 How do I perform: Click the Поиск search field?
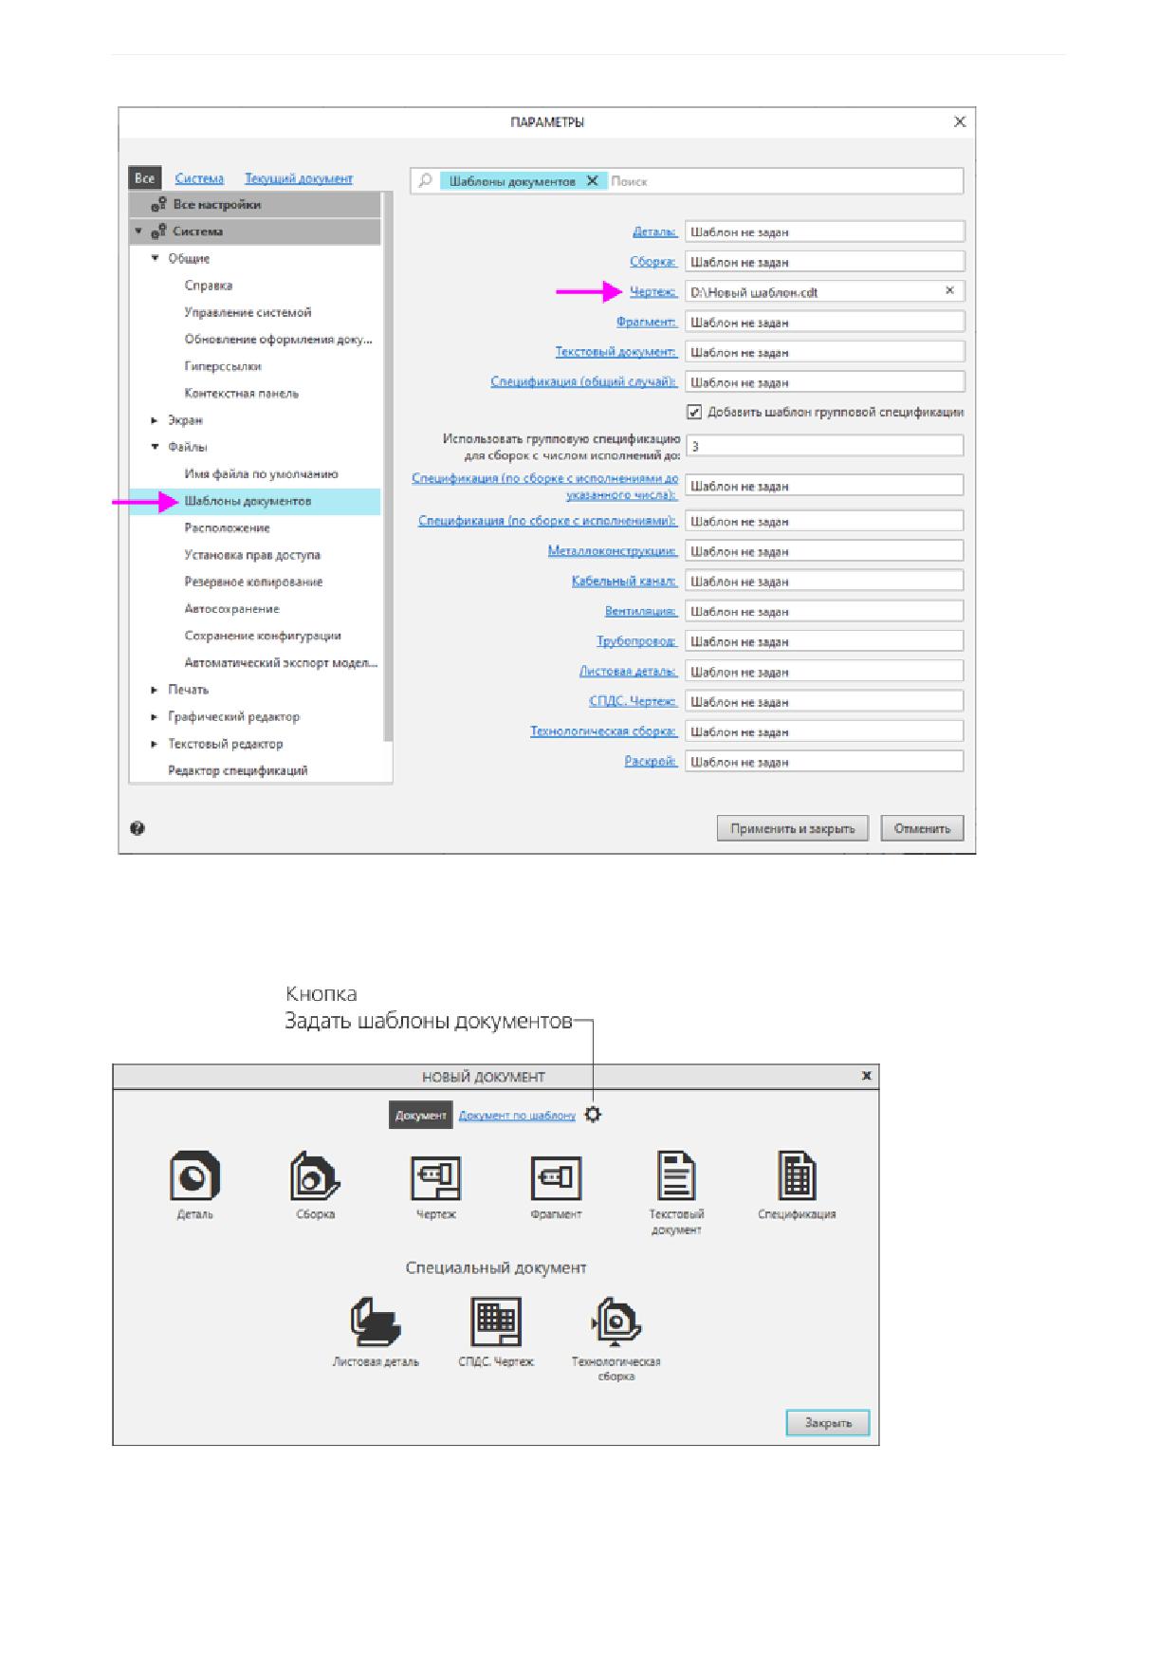click(783, 180)
